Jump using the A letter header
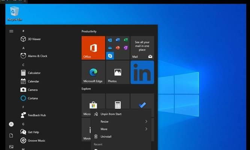This screenshot has height=150, width=250. click(x=23, y=48)
